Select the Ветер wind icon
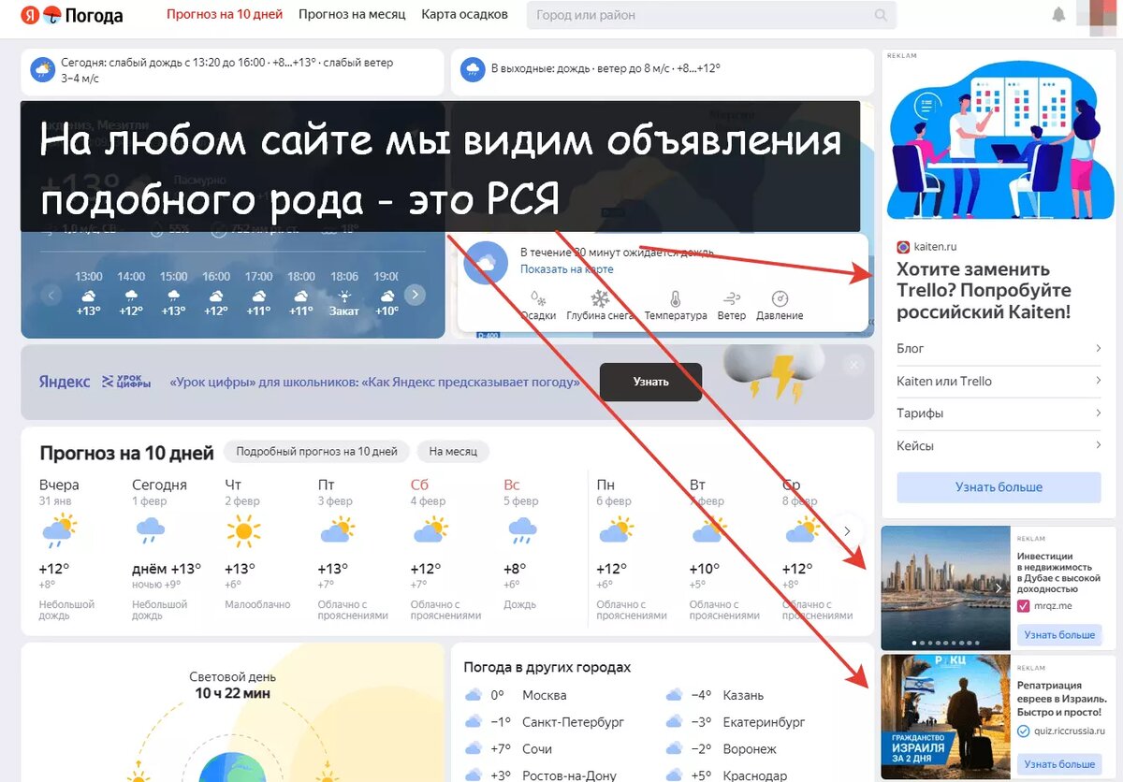This screenshot has height=782, width=1123. [732, 298]
